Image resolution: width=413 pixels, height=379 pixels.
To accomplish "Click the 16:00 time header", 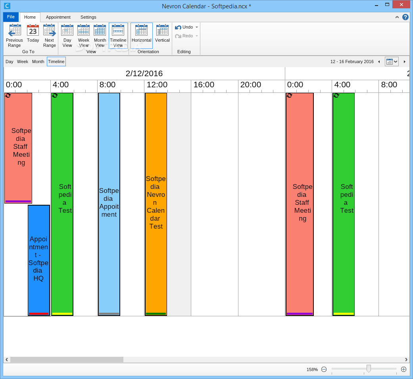I will tap(204, 85).
